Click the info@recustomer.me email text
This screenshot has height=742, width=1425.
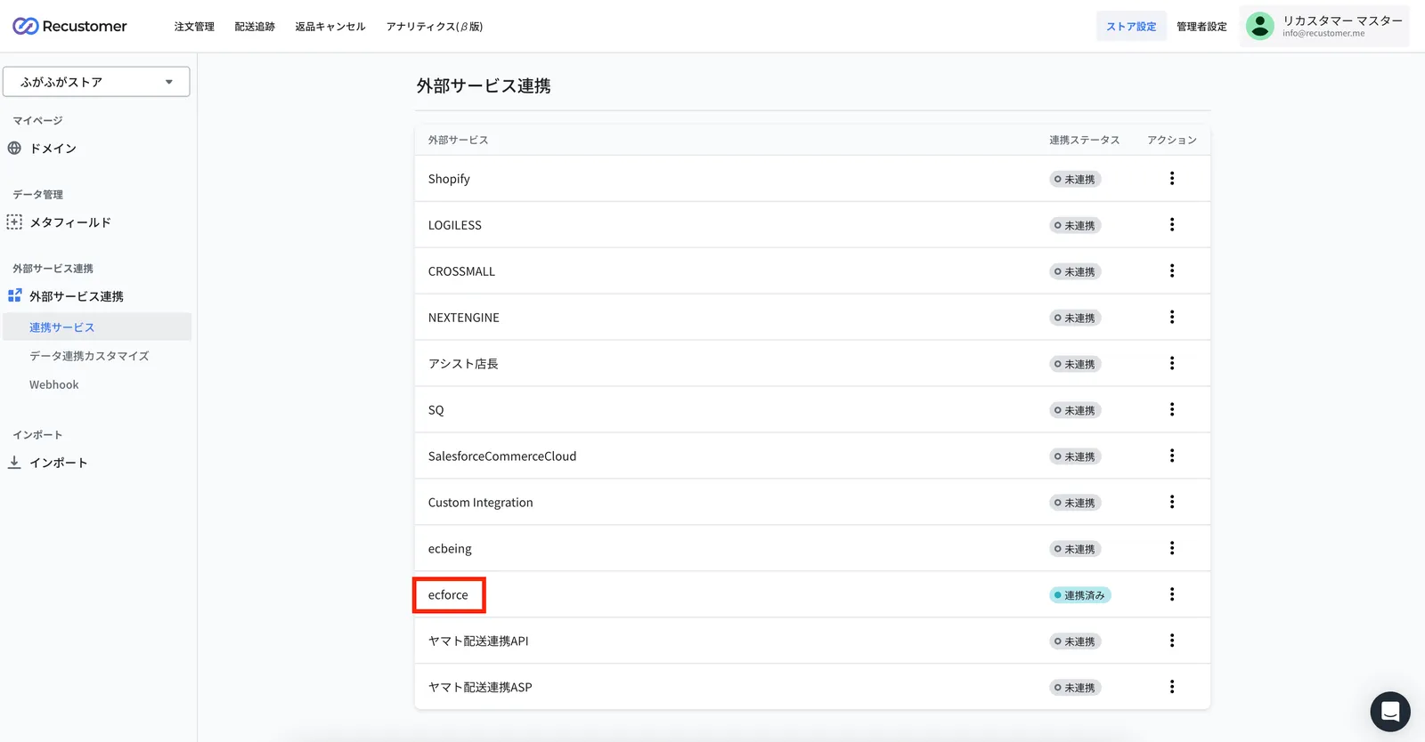click(x=1323, y=34)
